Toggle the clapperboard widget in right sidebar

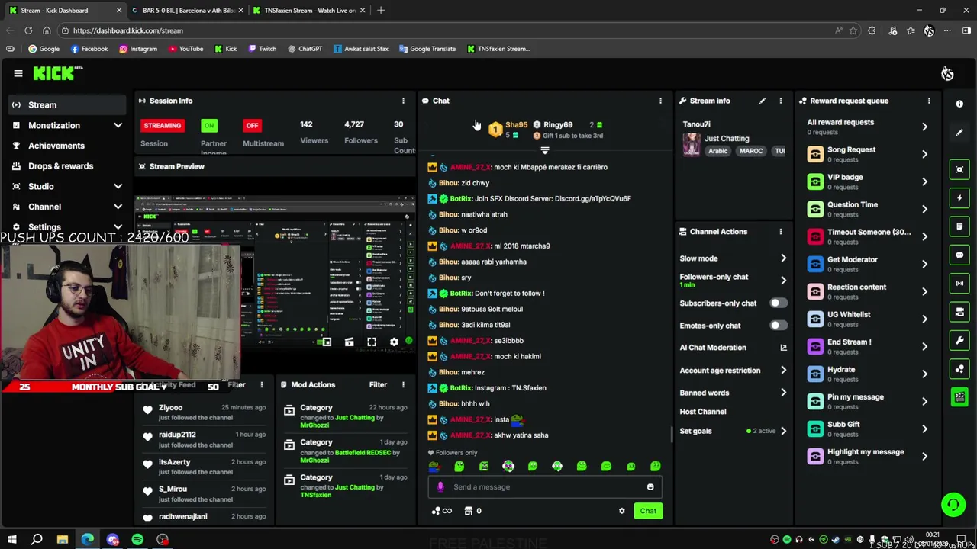[959, 396]
